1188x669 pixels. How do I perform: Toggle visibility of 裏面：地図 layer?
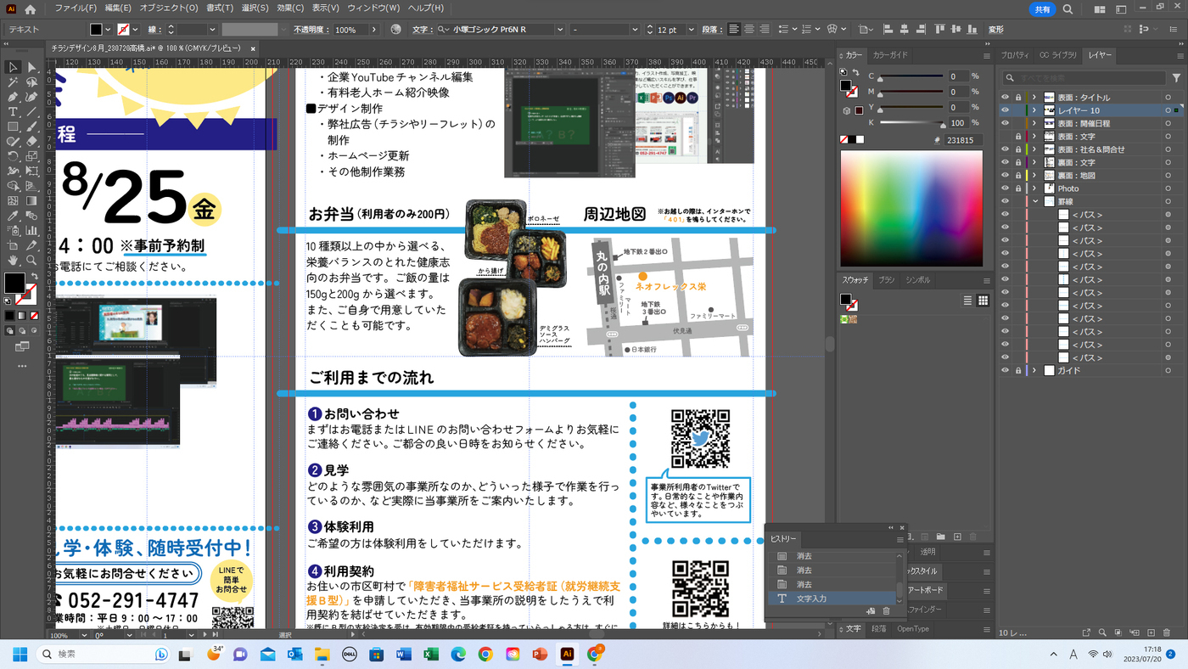[1005, 176]
